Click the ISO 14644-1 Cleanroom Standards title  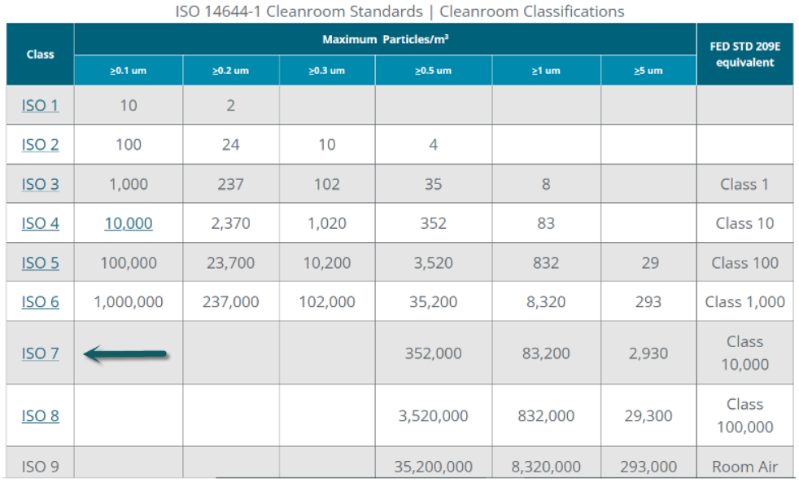(399, 11)
